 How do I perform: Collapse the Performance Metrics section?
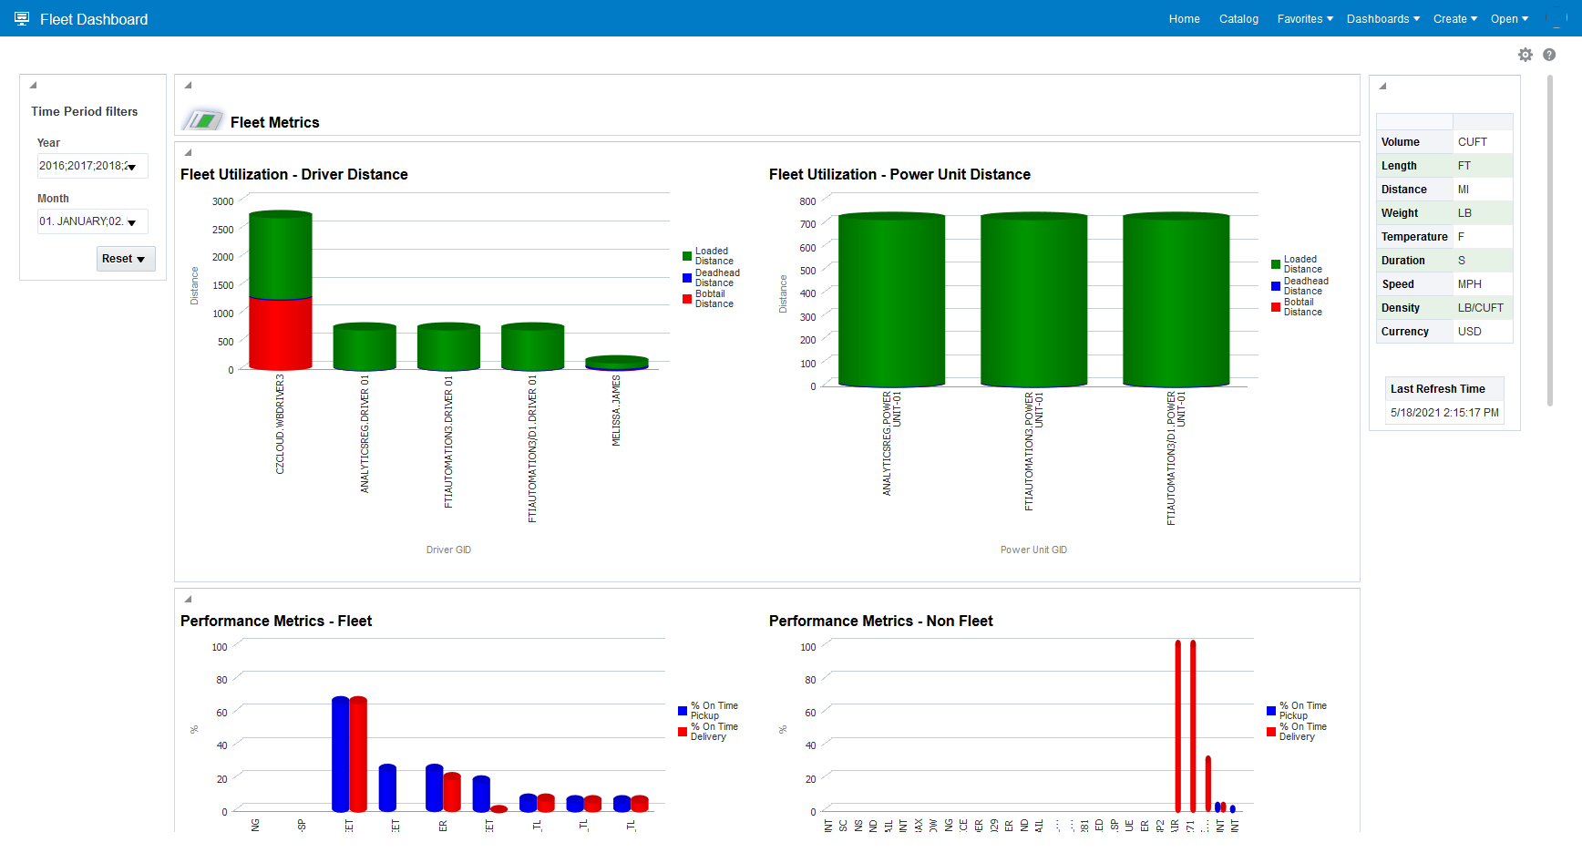[x=189, y=599]
